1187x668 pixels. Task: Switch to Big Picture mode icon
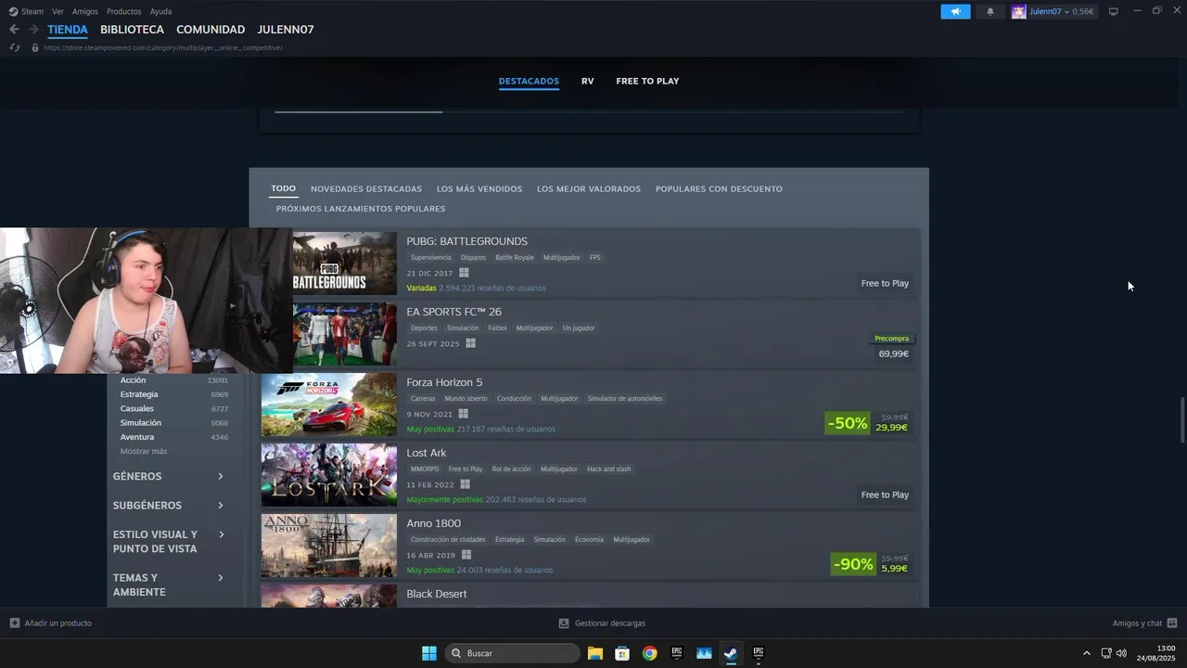1114,11
